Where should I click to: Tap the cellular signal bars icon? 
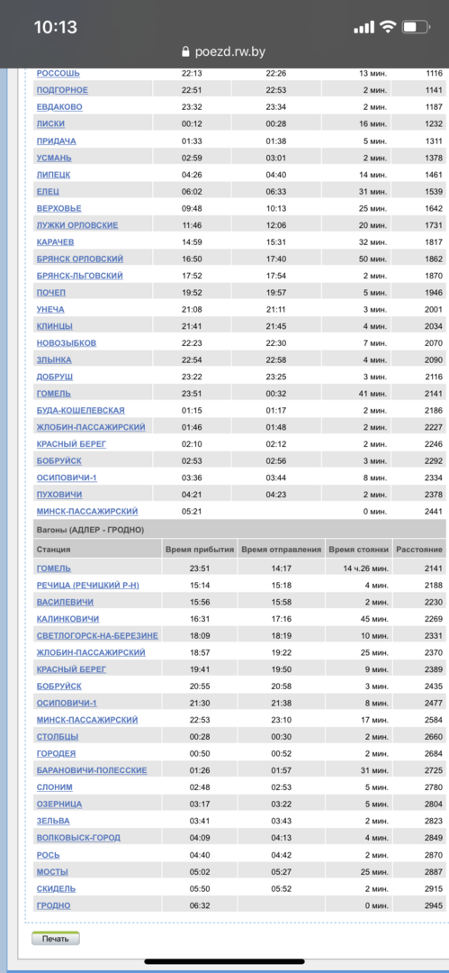[x=364, y=27]
